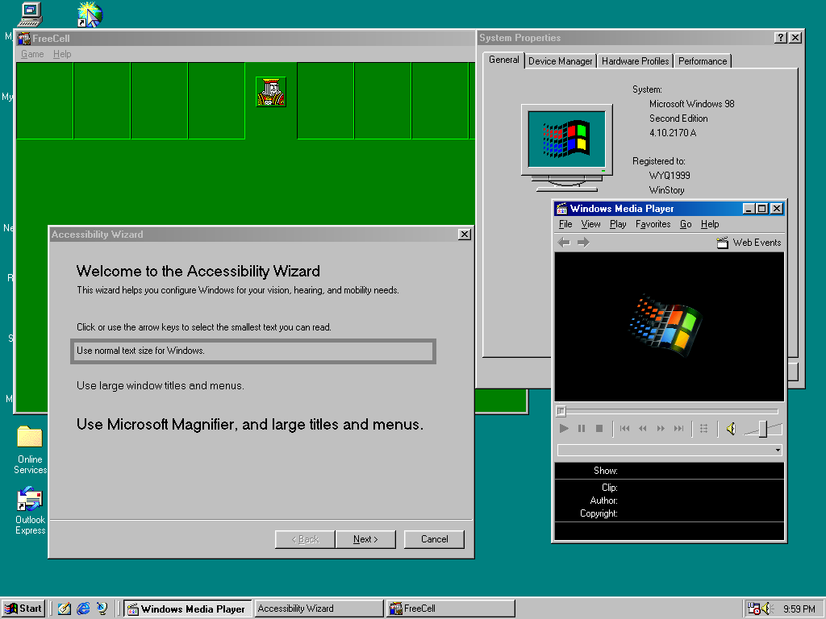Click the Play button in Media Player
Image resolution: width=826 pixels, height=619 pixels.
[x=564, y=429]
